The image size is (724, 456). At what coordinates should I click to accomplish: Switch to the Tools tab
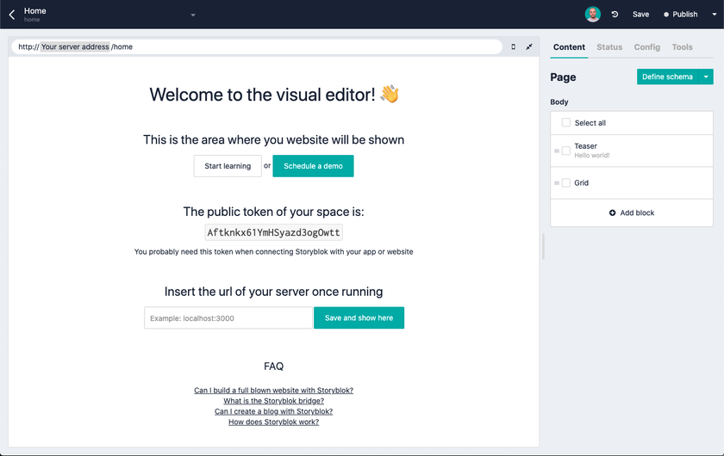pyautogui.click(x=682, y=47)
